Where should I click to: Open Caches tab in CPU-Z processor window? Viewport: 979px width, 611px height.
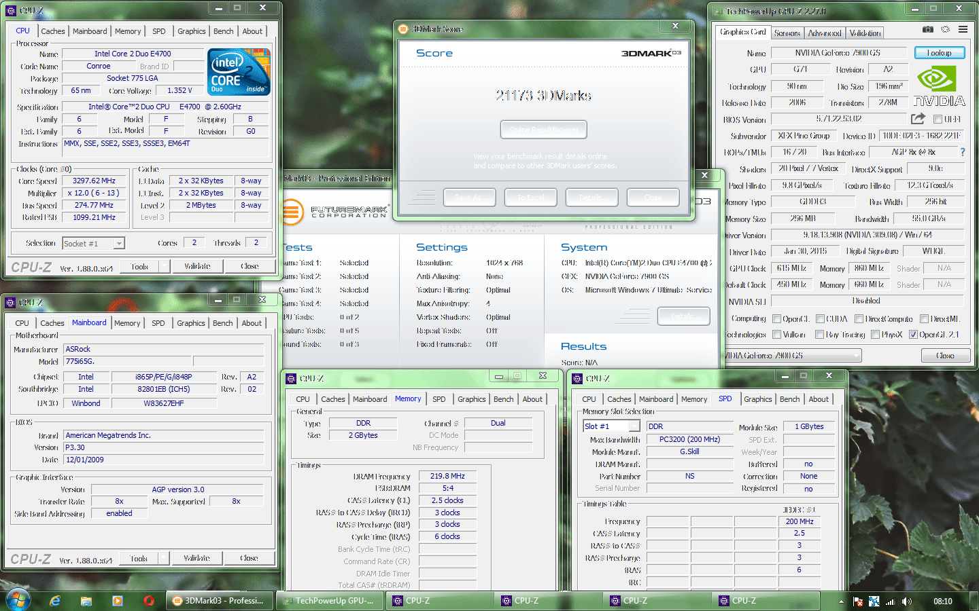(x=53, y=31)
